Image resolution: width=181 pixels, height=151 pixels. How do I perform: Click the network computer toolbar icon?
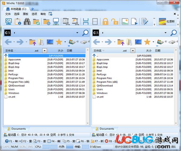point(56,22)
